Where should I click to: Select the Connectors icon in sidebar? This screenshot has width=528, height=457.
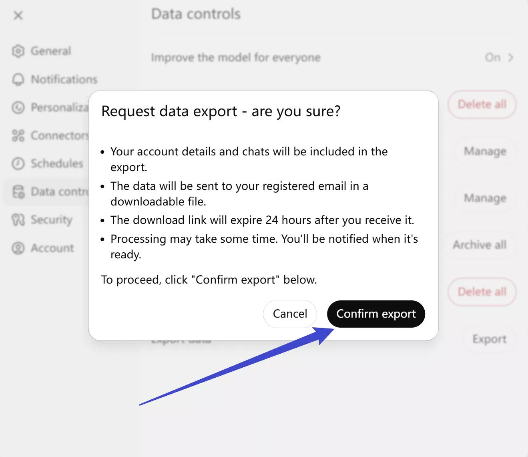point(18,135)
